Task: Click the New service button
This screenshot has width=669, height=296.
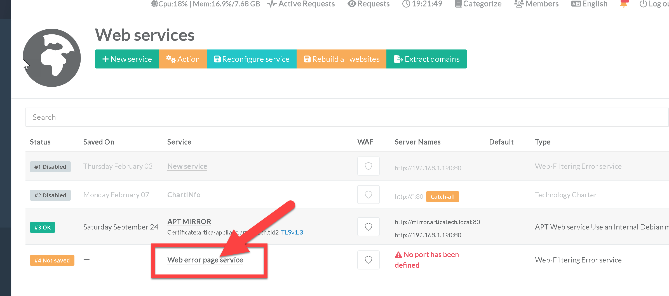Action: click(x=127, y=59)
